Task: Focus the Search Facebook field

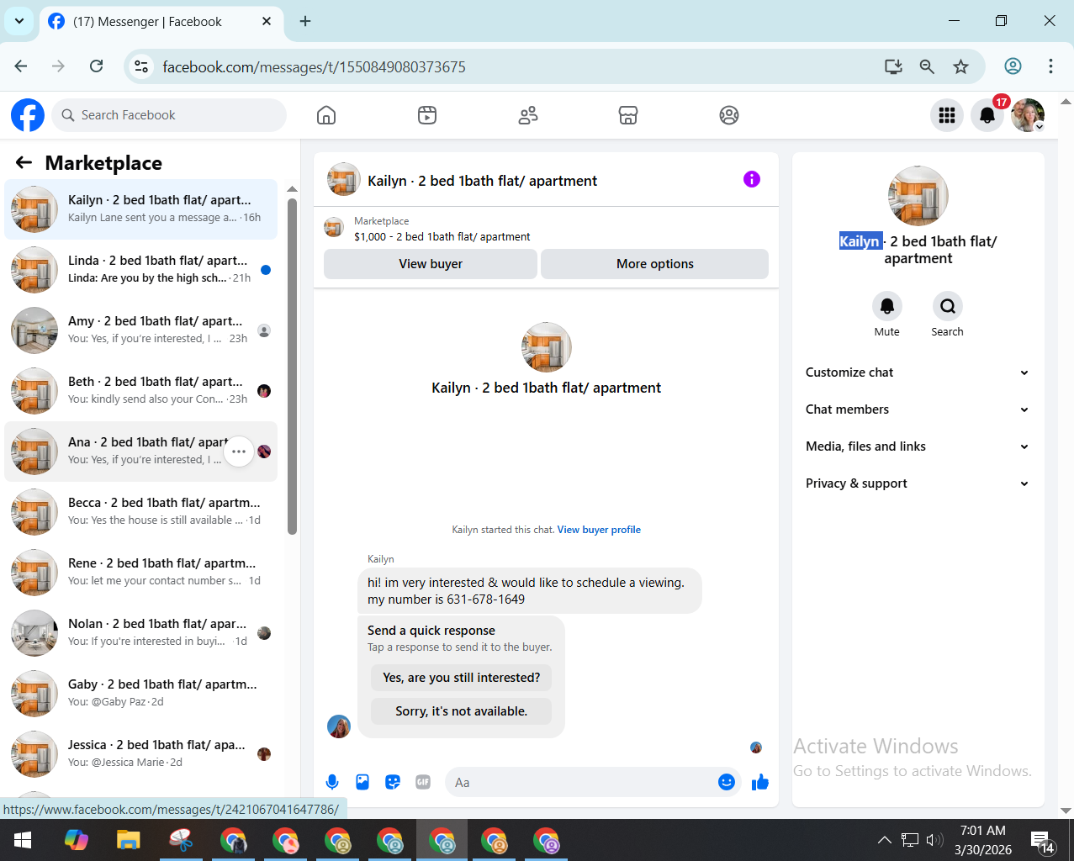Action: (x=169, y=115)
